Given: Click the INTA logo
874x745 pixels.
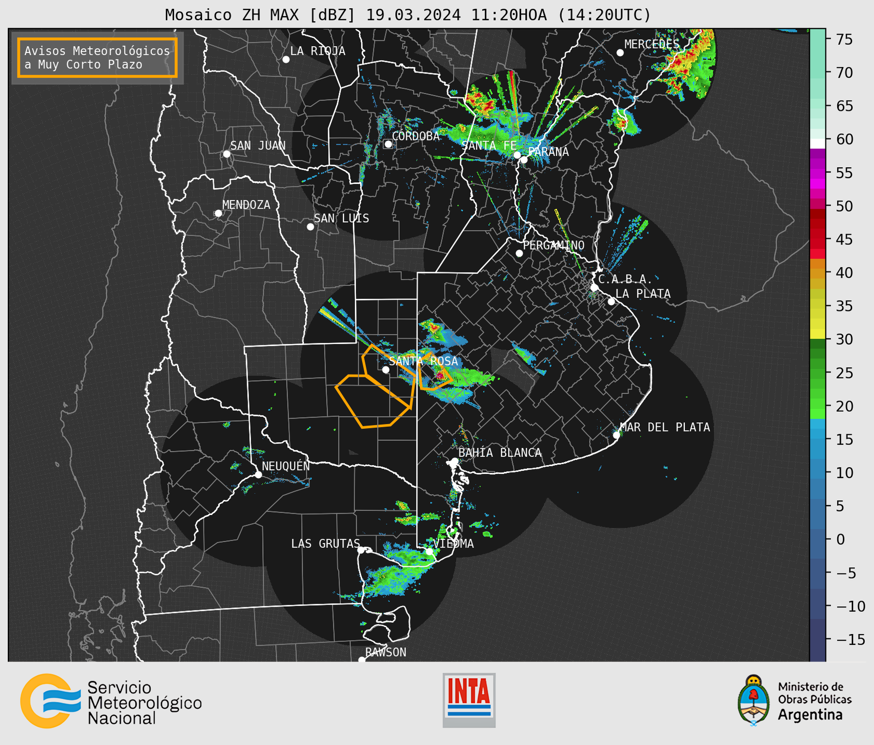Looking at the screenshot, I should click(469, 700).
